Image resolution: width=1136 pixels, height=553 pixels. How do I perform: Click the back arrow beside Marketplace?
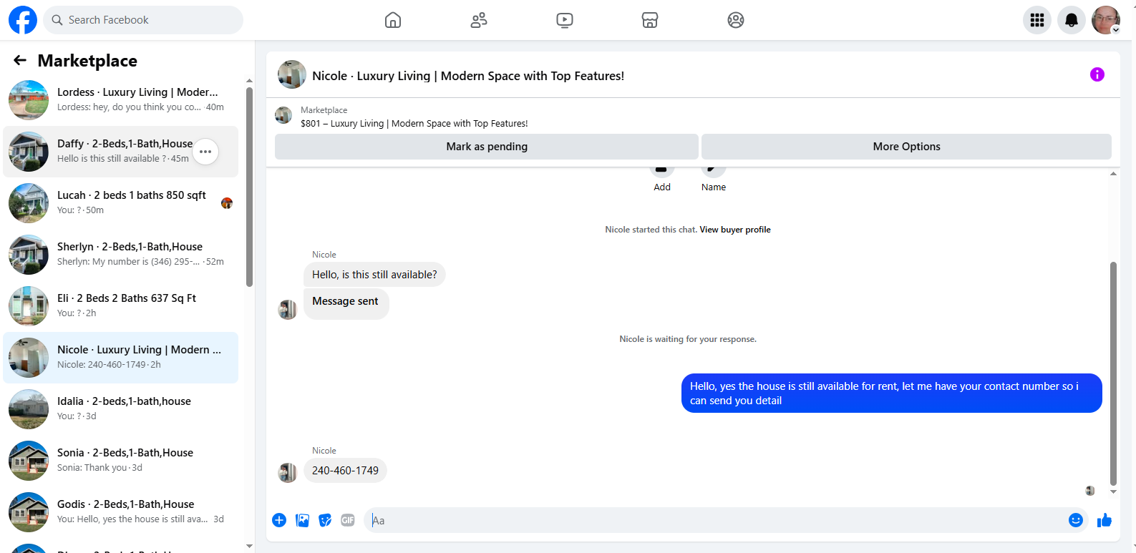coord(20,61)
